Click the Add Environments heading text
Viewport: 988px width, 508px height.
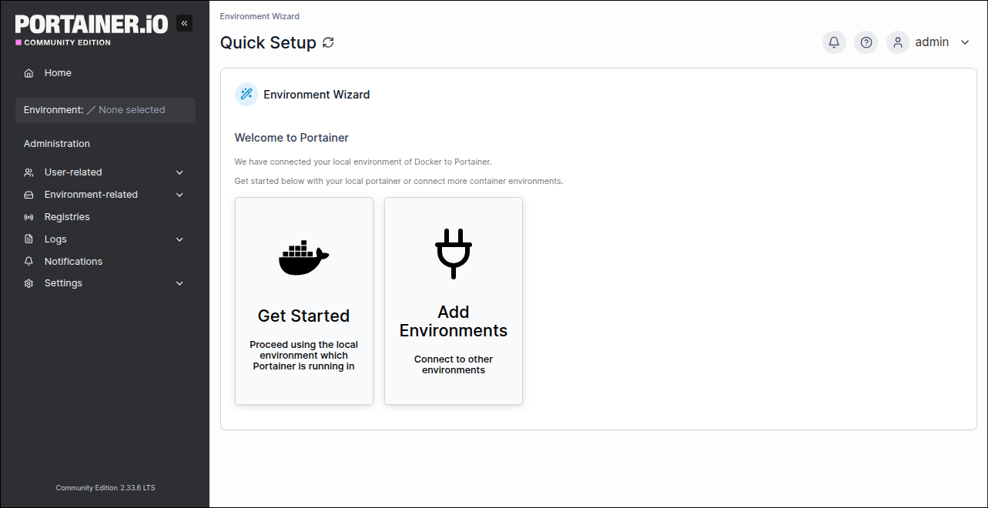(x=453, y=321)
